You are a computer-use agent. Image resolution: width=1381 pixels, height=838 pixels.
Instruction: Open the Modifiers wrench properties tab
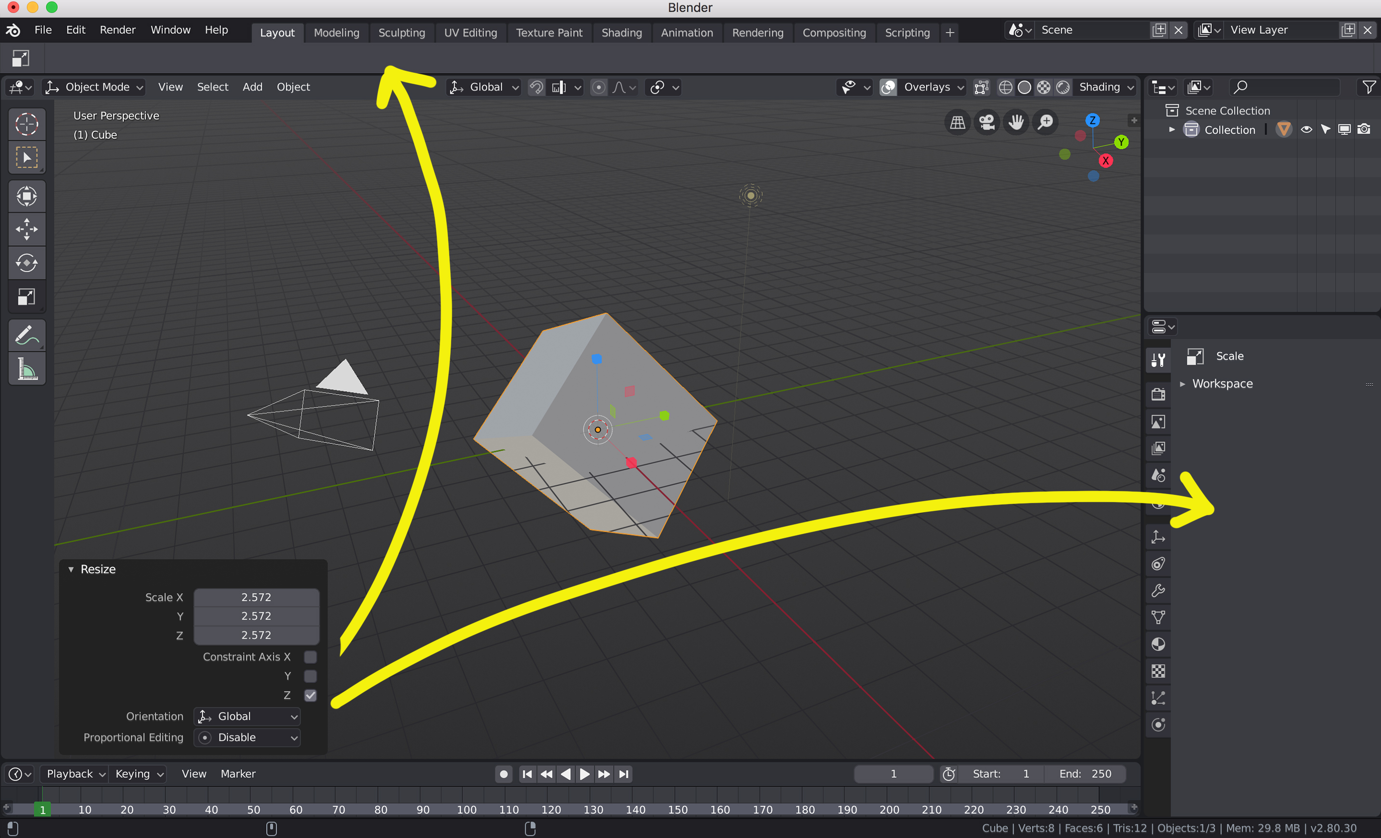tap(1158, 590)
